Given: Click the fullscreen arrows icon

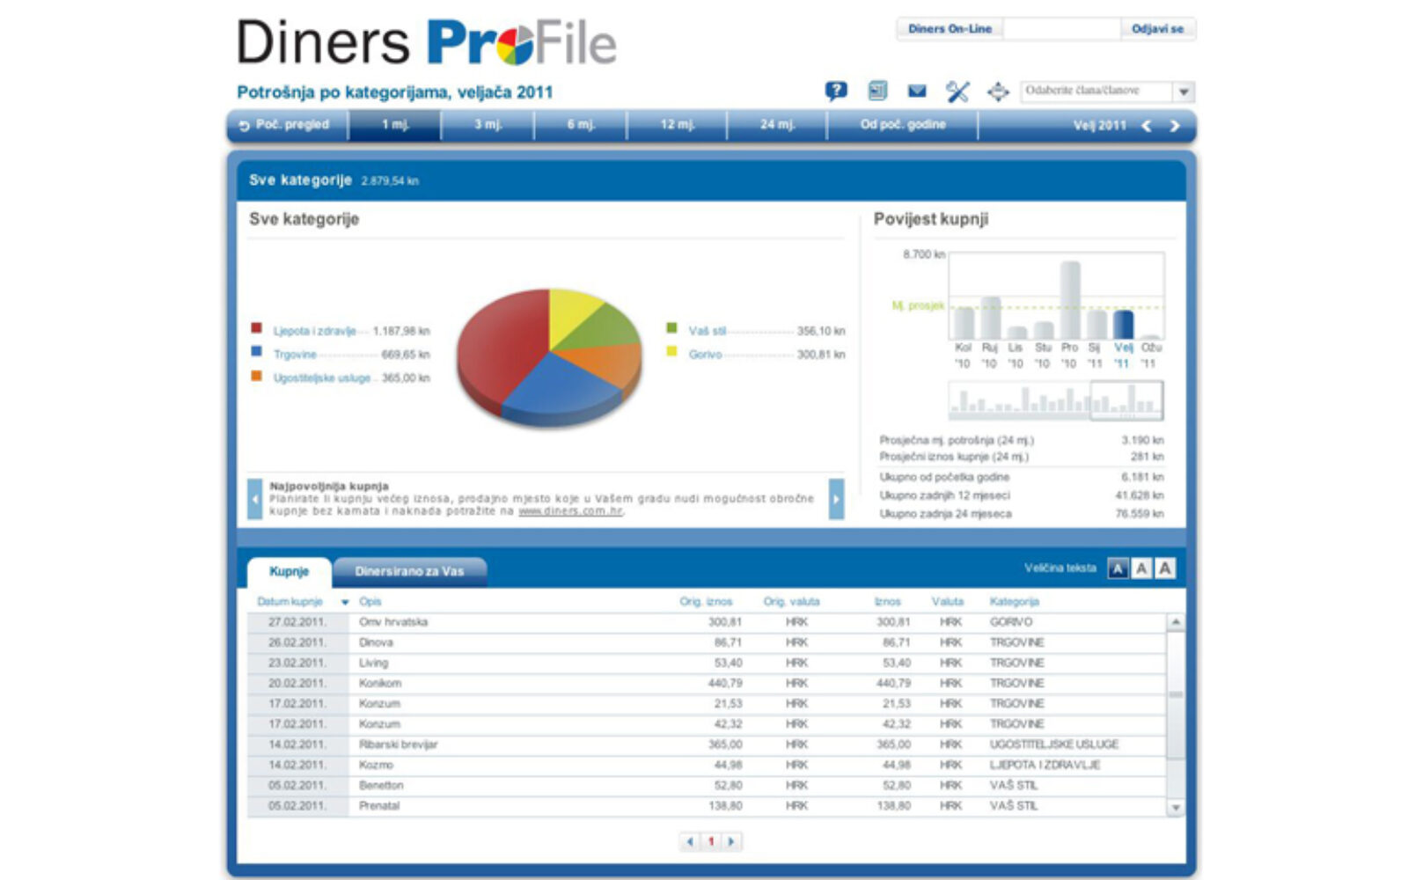Looking at the screenshot, I should tap(998, 92).
